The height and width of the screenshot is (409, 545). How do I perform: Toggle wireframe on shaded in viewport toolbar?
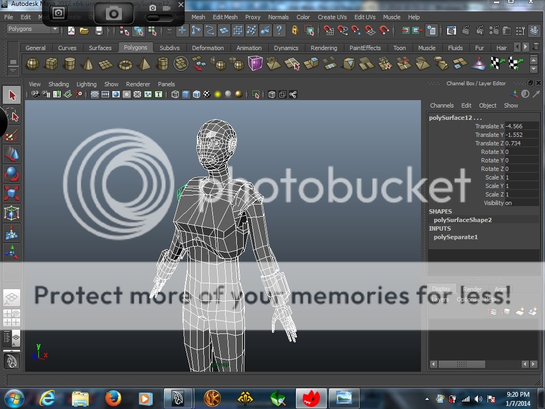(196, 95)
